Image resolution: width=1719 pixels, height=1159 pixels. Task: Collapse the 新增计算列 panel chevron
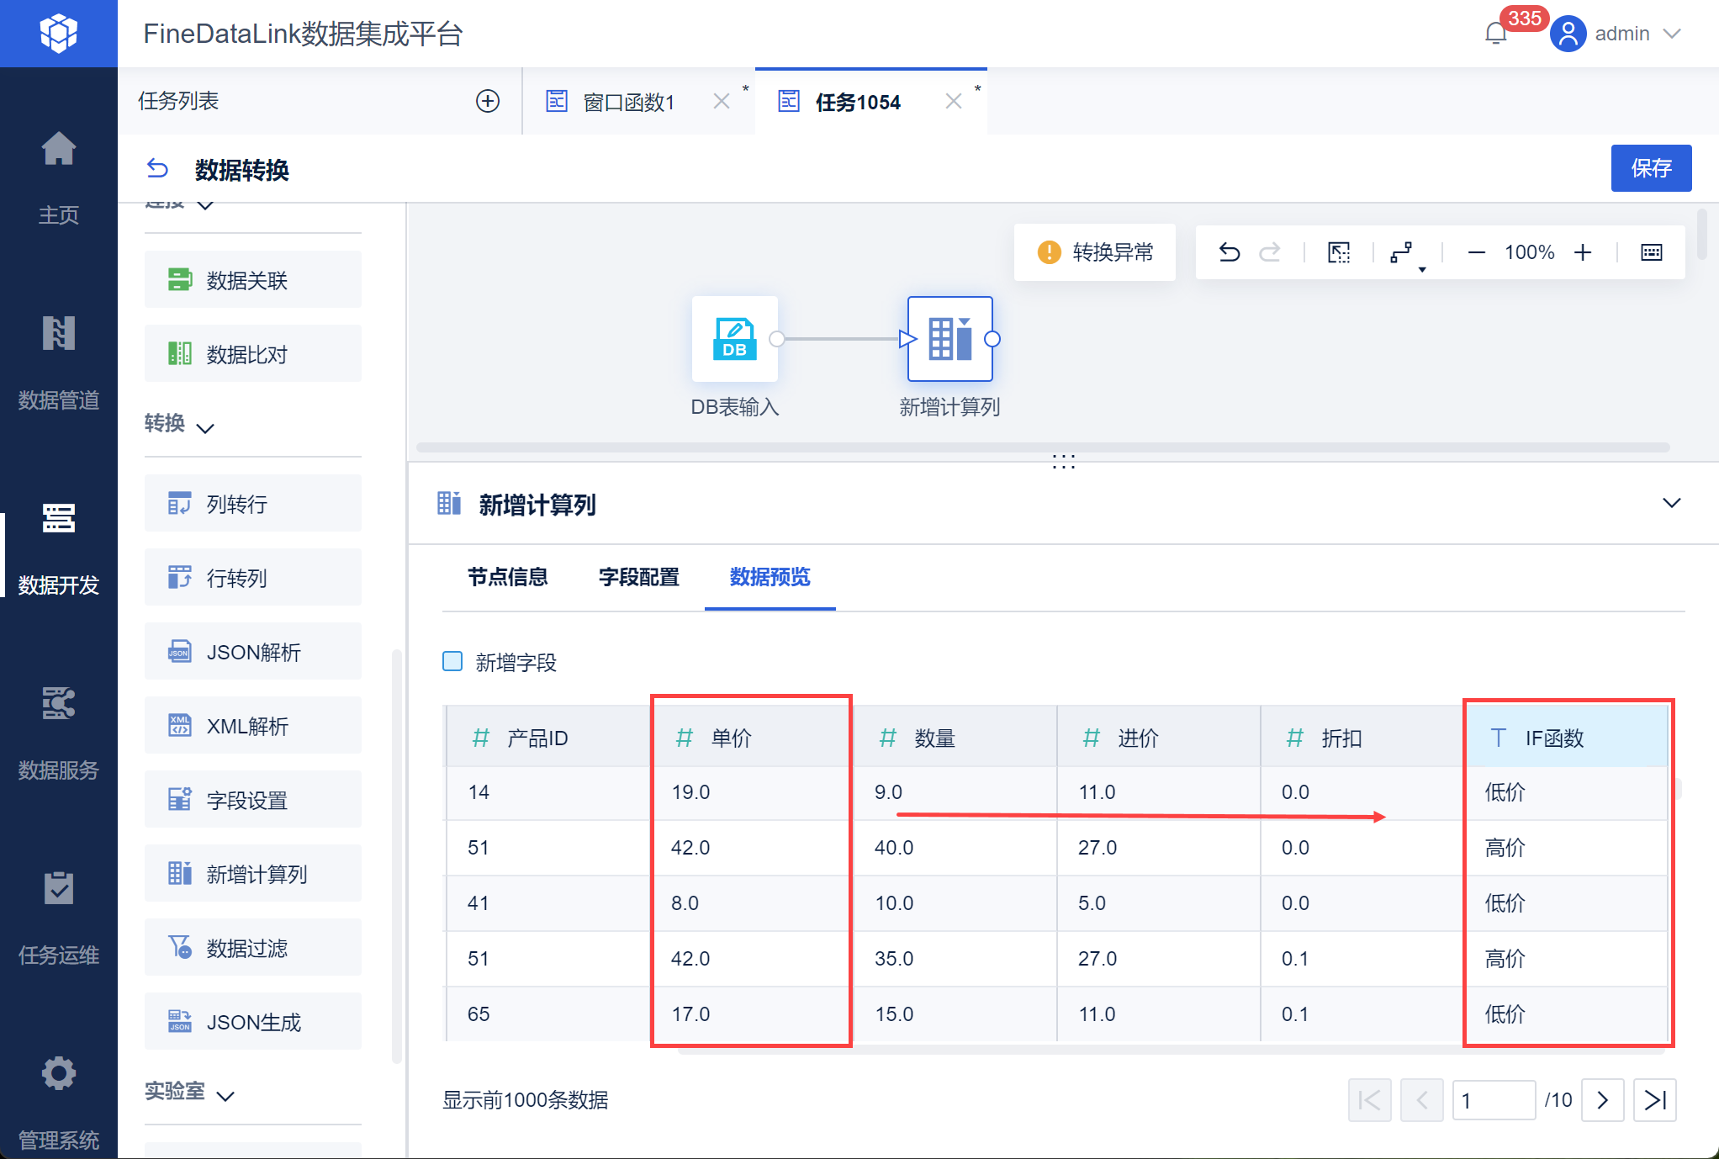(x=1671, y=503)
